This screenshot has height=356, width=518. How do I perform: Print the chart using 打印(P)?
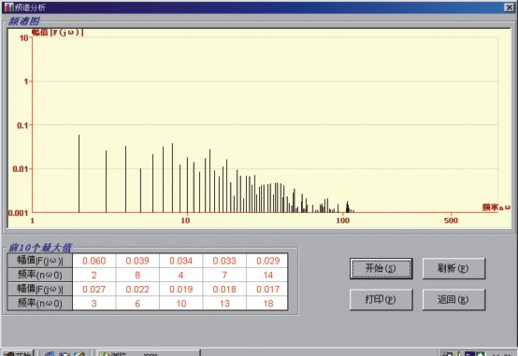[381, 300]
